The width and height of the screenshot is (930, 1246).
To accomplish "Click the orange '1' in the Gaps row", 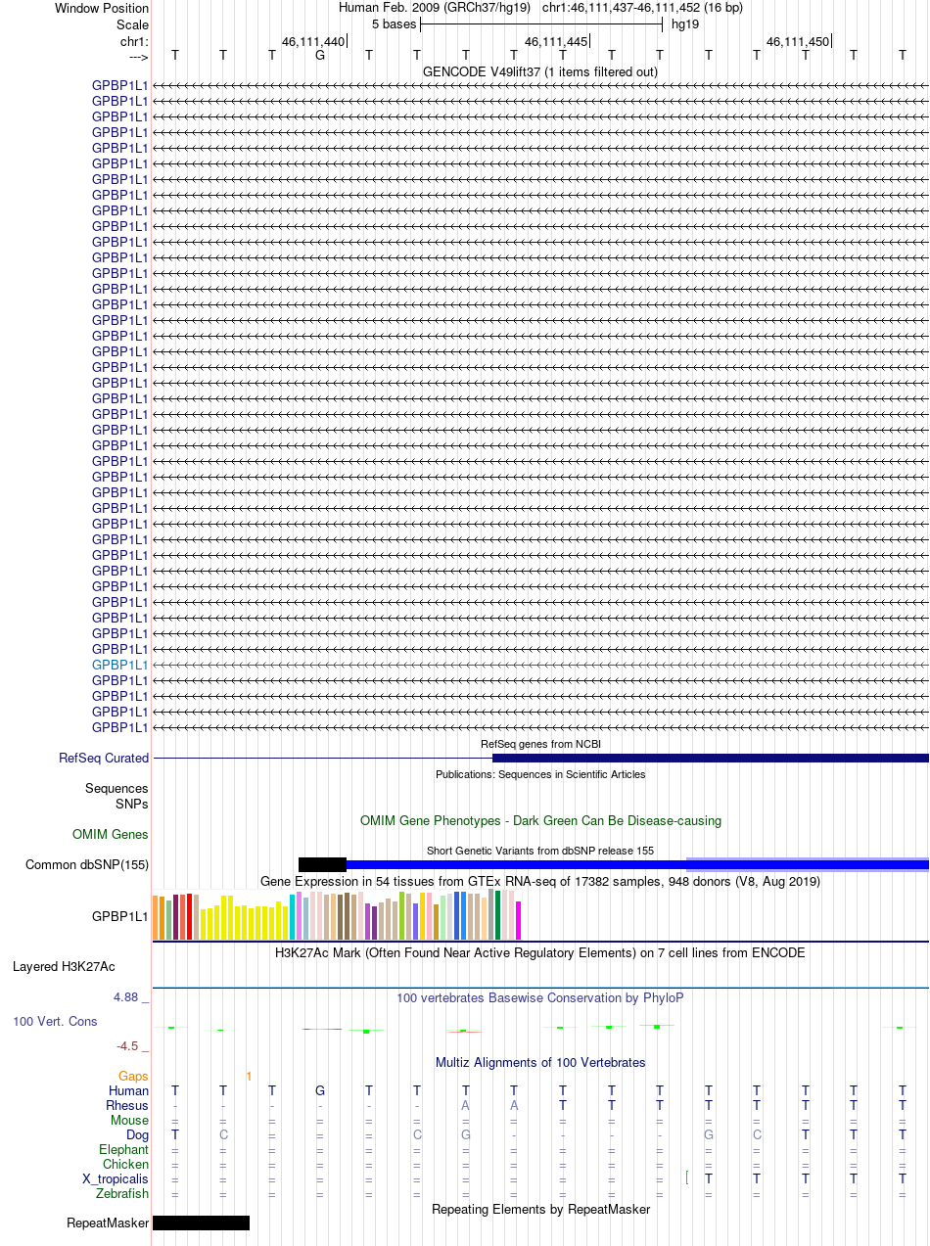I will click(249, 1076).
